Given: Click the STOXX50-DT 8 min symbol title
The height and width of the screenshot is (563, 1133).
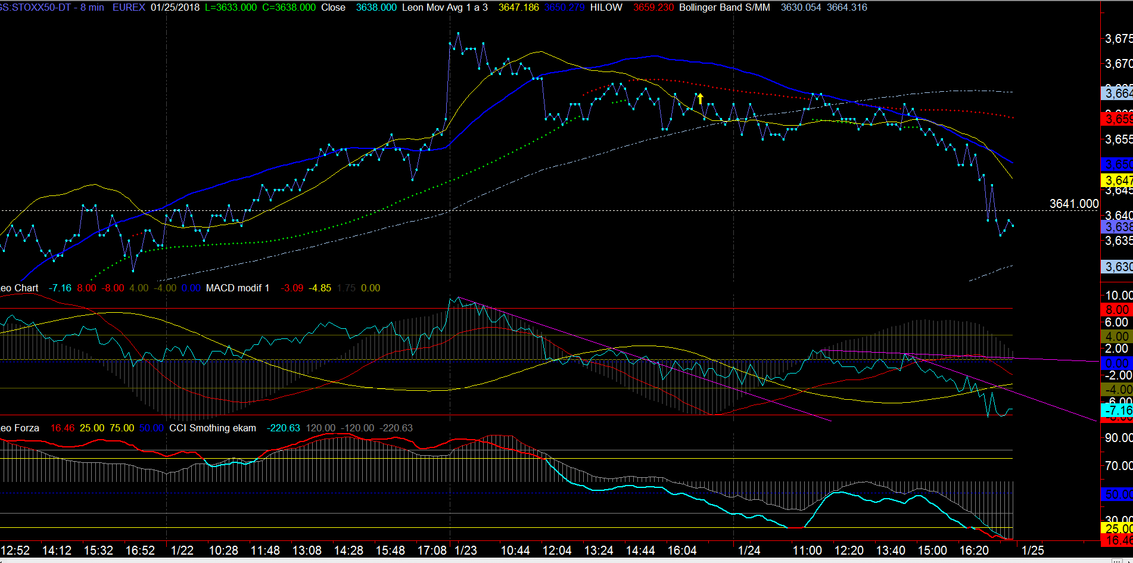Looking at the screenshot, I should click(52, 8).
